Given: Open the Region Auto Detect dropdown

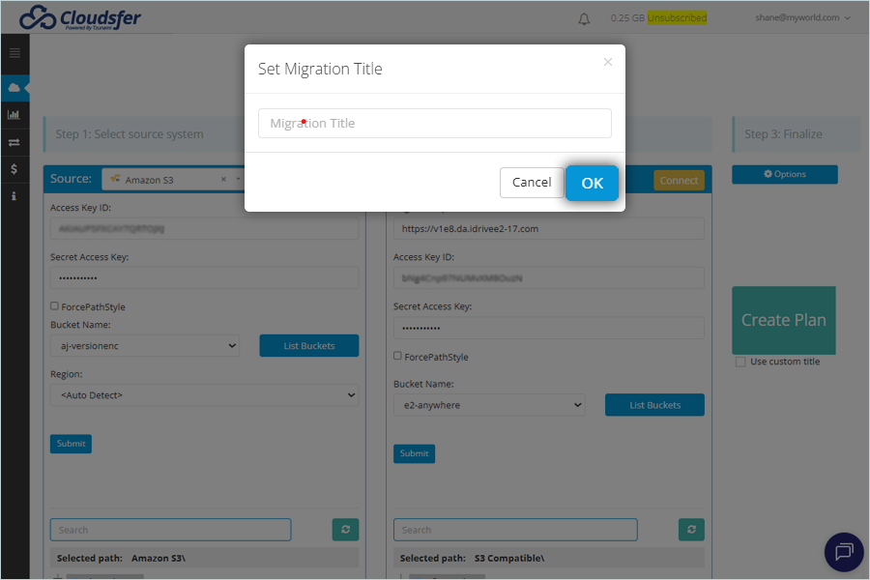Looking at the screenshot, I should point(204,395).
